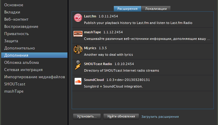Select the SoundCloud 1.0.3+dev extension name

tap(117, 80)
